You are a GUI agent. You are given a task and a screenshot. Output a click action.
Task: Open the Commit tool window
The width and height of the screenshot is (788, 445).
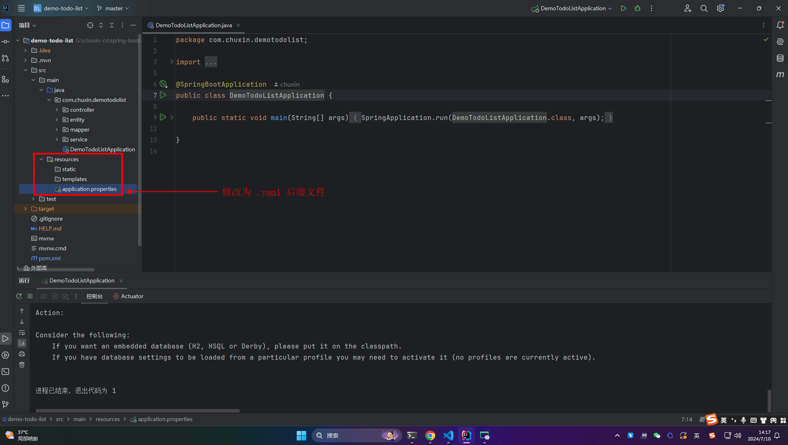(5, 42)
